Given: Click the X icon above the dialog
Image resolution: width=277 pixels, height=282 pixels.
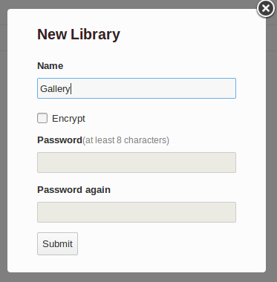Looking at the screenshot, I should pyautogui.click(x=266, y=9).
